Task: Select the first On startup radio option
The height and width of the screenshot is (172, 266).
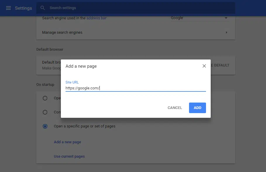Action: coord(45,98)
